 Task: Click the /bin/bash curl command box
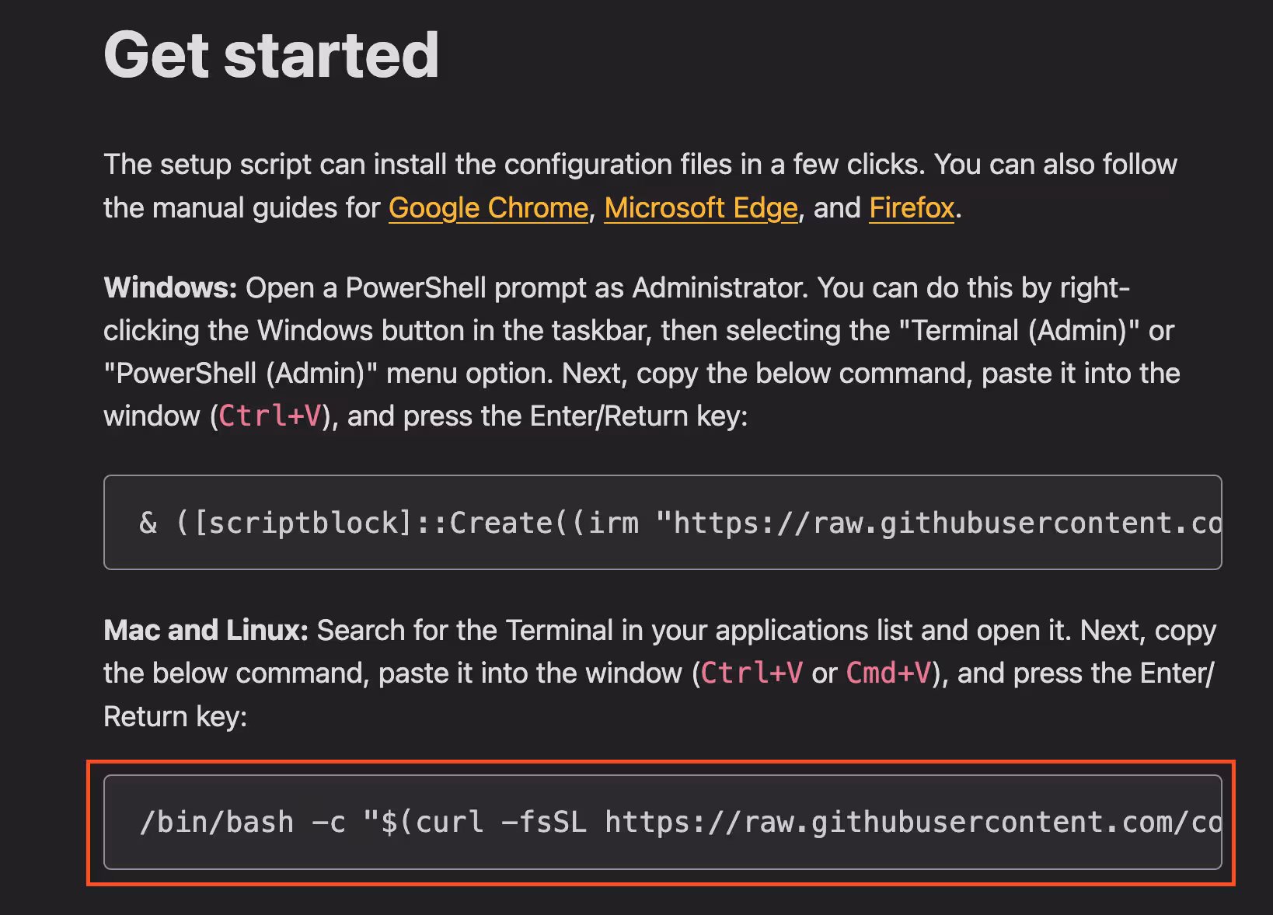[662, 822]
